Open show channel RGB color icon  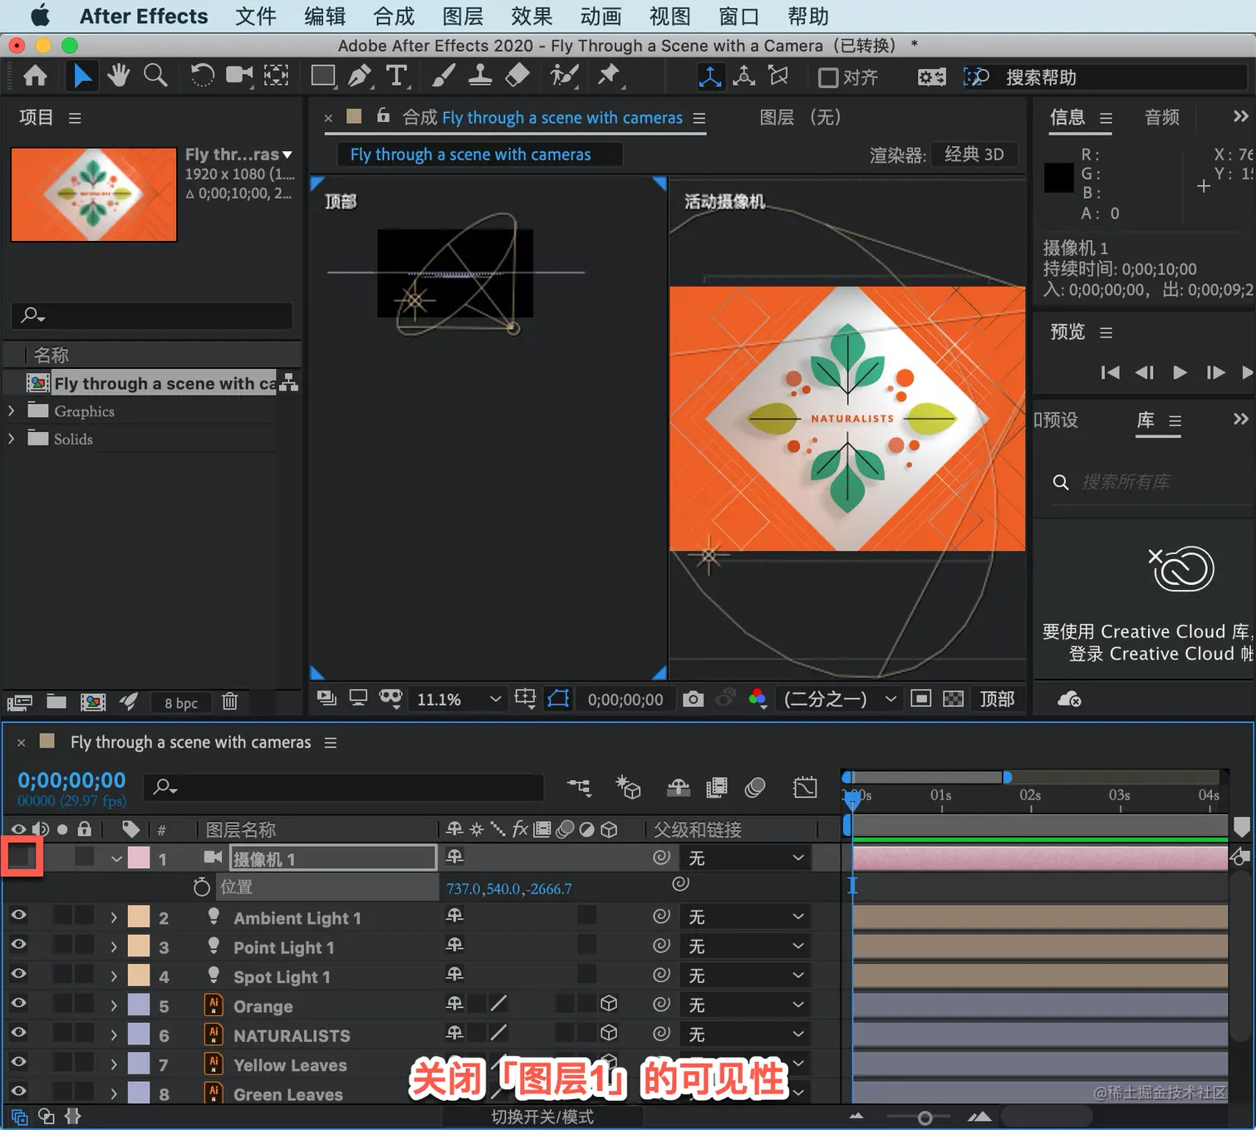[757, 699]
